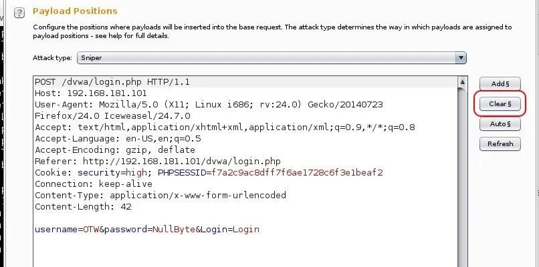Click the Refresh button
The image size is (539, 267).
500,144
